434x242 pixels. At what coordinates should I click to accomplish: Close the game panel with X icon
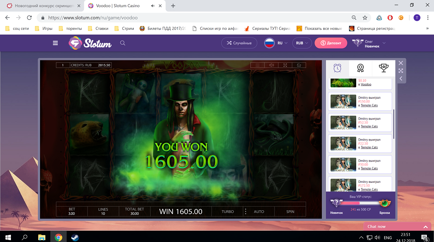pyautogui.click(x=401, y=63)
